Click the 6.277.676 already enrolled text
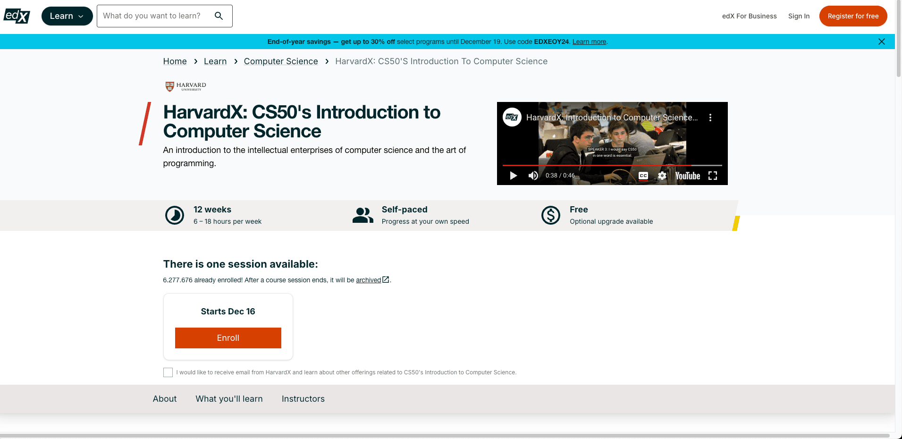Viewport: 902px width, 439px height. click(203, 280)
